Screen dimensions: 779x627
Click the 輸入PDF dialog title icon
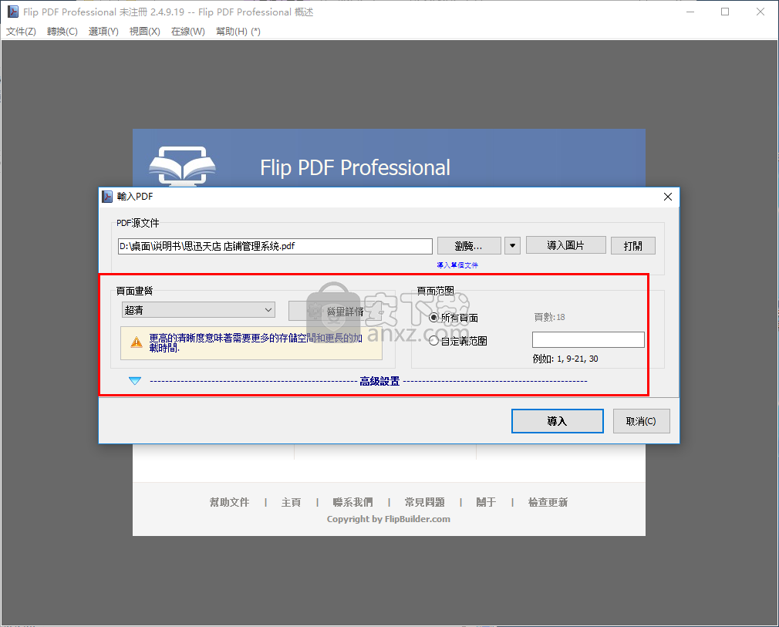[107, 196]
